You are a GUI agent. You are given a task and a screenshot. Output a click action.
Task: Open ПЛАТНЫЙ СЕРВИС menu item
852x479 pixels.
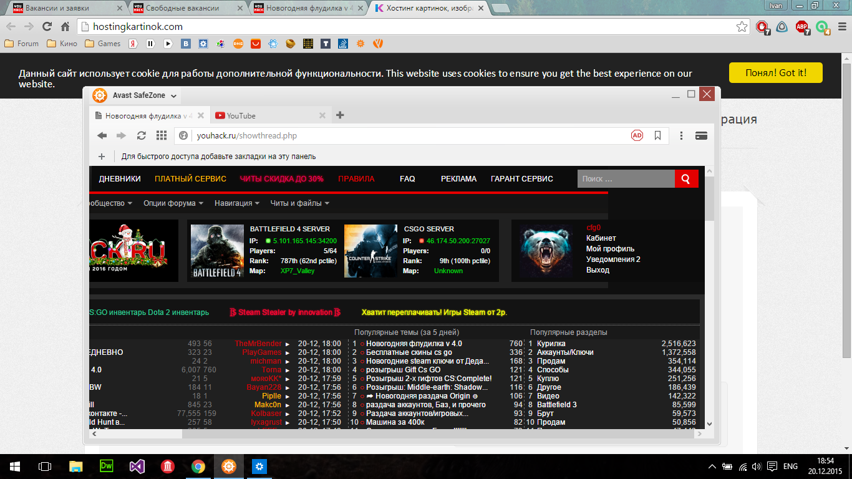coord(190,178)
